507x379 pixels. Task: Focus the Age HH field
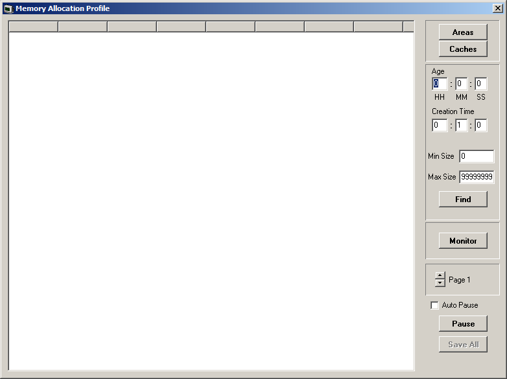(440, 84)
